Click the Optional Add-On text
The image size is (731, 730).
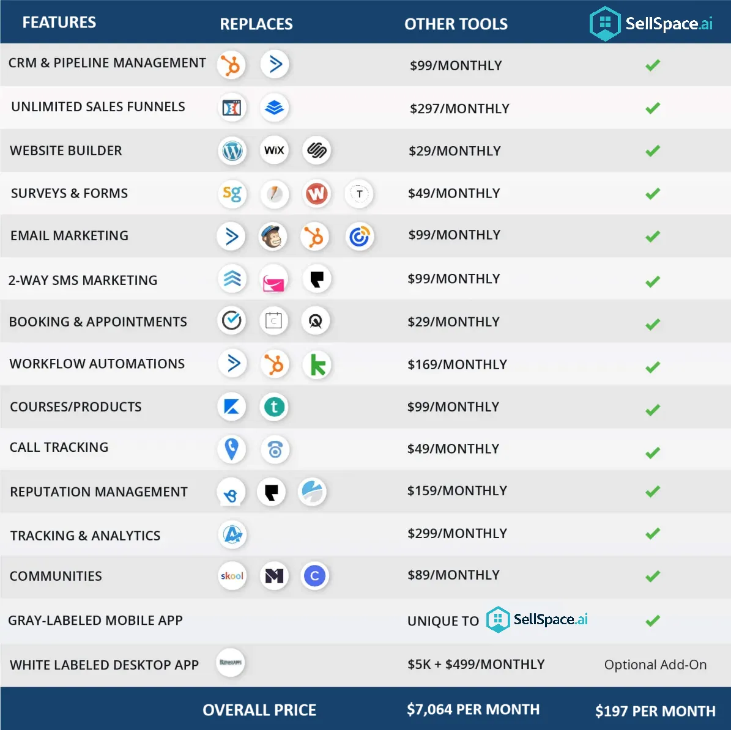(655, 665)
